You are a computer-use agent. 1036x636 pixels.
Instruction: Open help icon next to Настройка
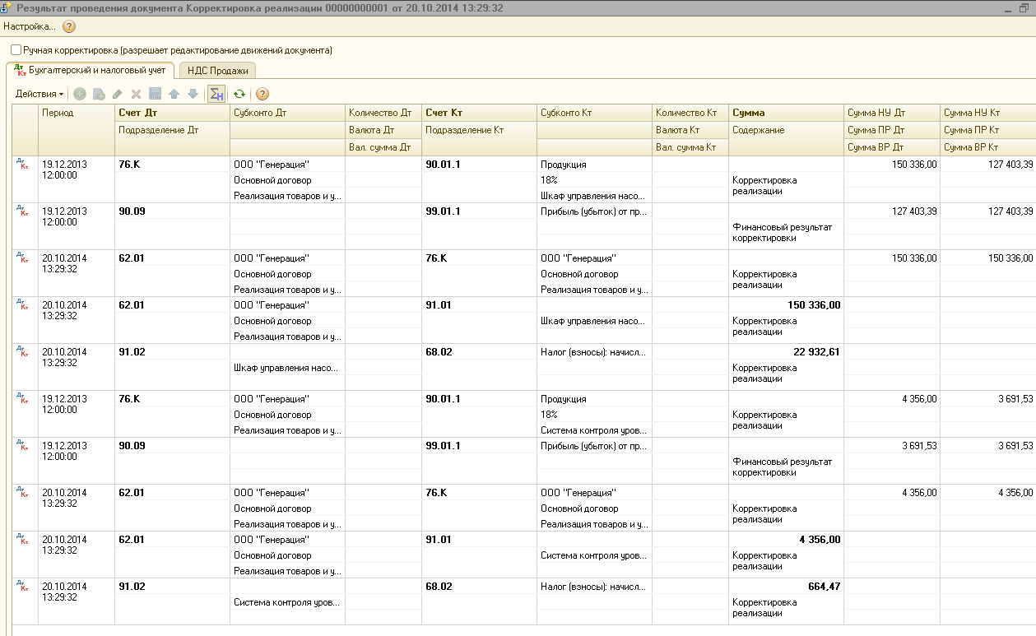point(69,26)
